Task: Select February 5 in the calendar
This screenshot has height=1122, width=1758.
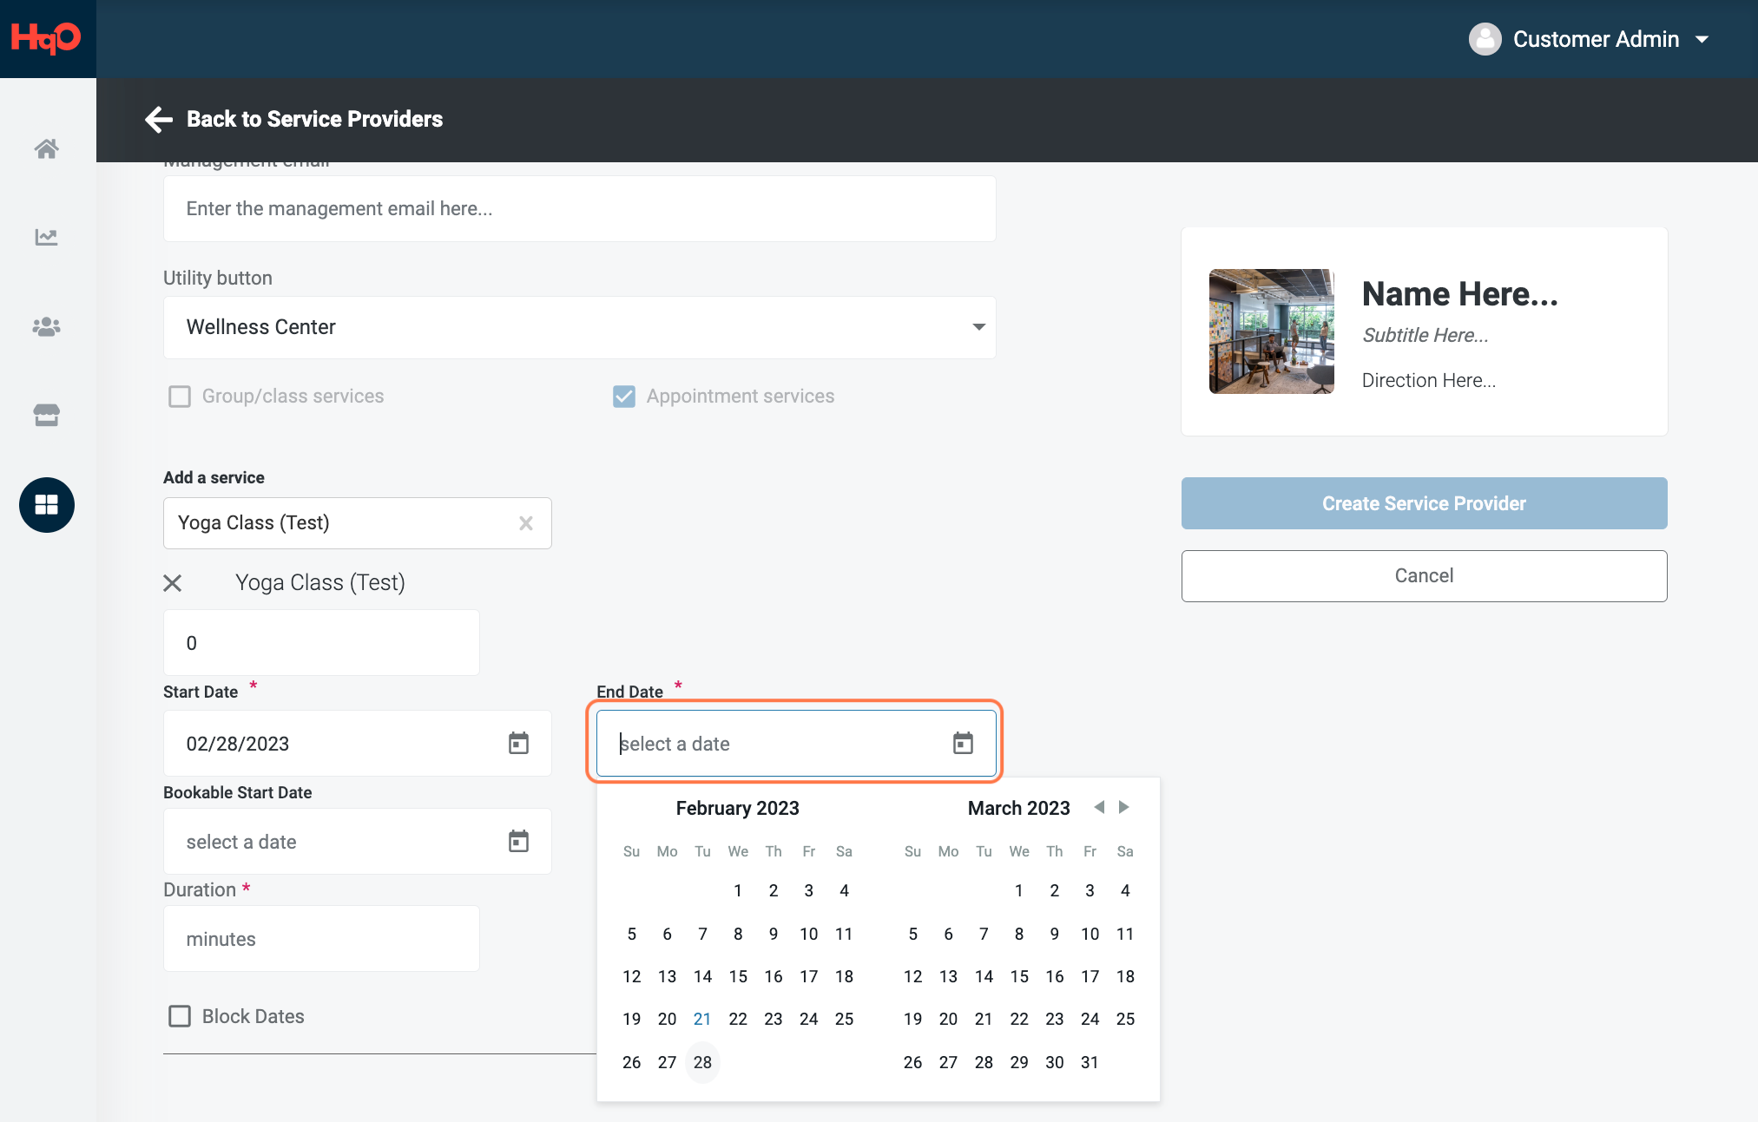Action: tap(632, 934)
